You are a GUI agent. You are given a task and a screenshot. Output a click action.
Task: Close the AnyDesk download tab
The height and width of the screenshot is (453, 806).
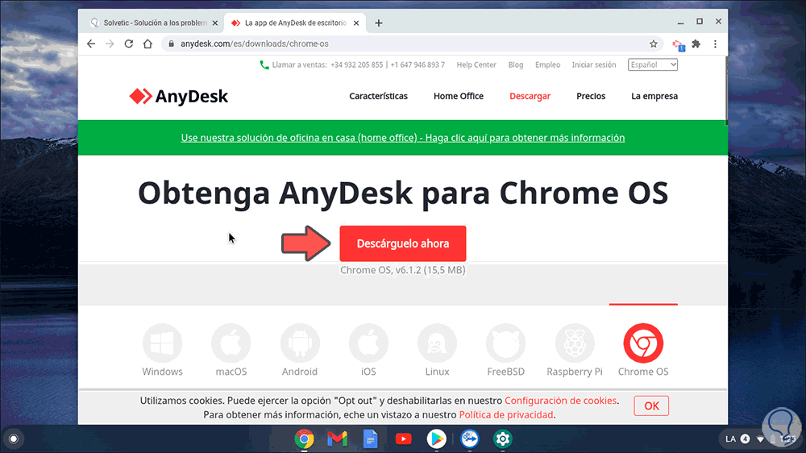click(x=356, y=23)
